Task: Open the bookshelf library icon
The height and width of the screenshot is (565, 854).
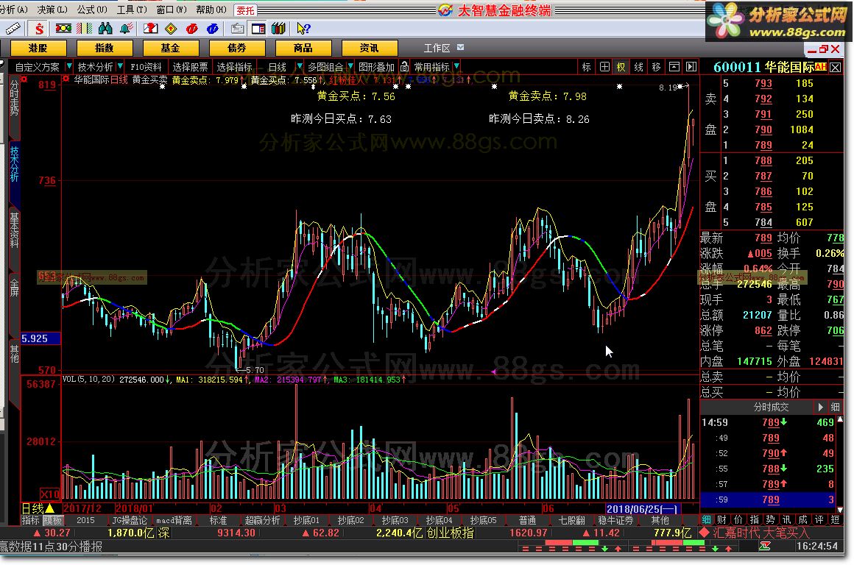Action: point(279,28)
